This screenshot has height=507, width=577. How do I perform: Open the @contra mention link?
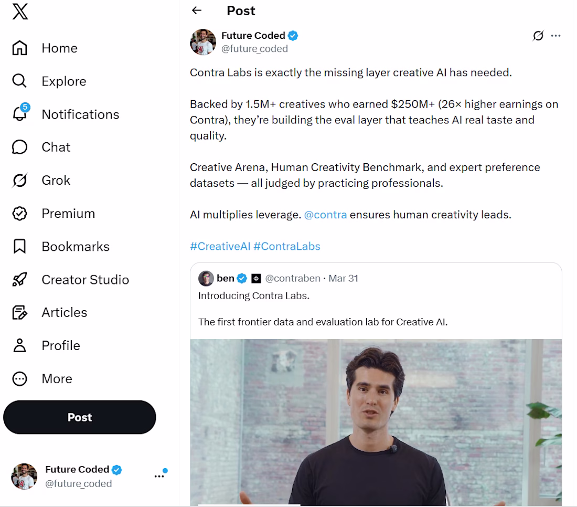(x=325, y=215)
